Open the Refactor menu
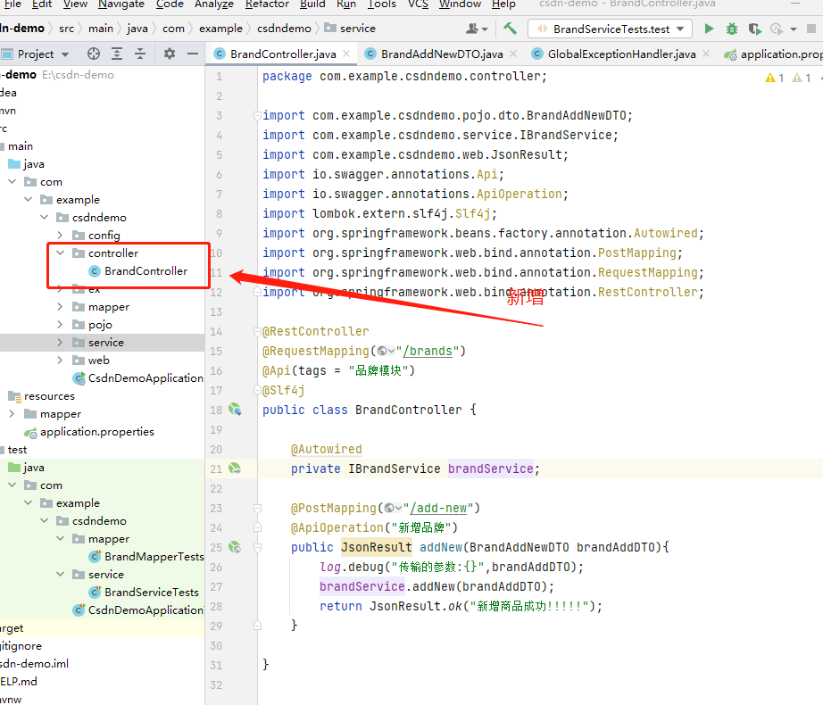Viewport: 823px width, 705px height. 267,4
